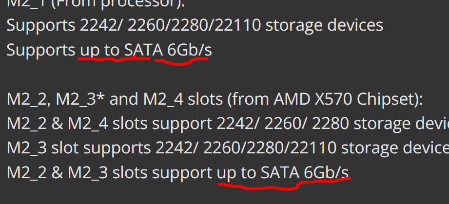Click "up to SATA" in the bottom line

[257, 173]
